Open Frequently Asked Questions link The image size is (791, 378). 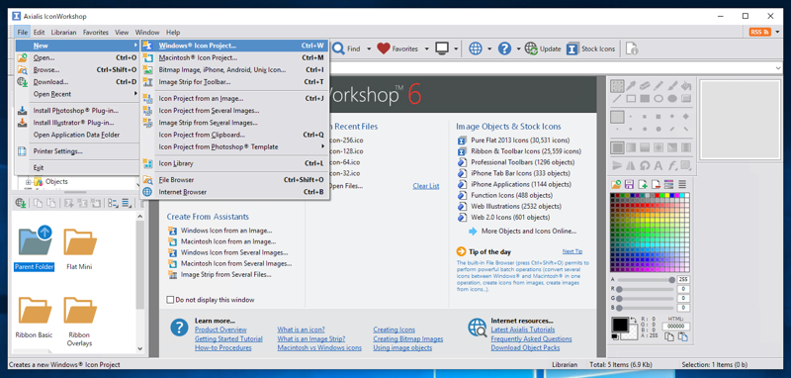coord(531,338)
